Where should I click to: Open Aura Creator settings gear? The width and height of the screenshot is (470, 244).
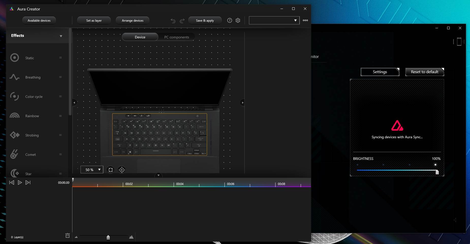(x=238, y=20)
